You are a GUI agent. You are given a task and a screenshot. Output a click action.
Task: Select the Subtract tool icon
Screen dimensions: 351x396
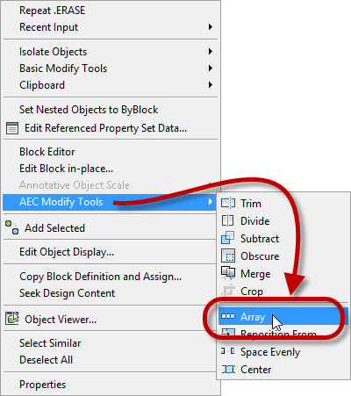228,238
